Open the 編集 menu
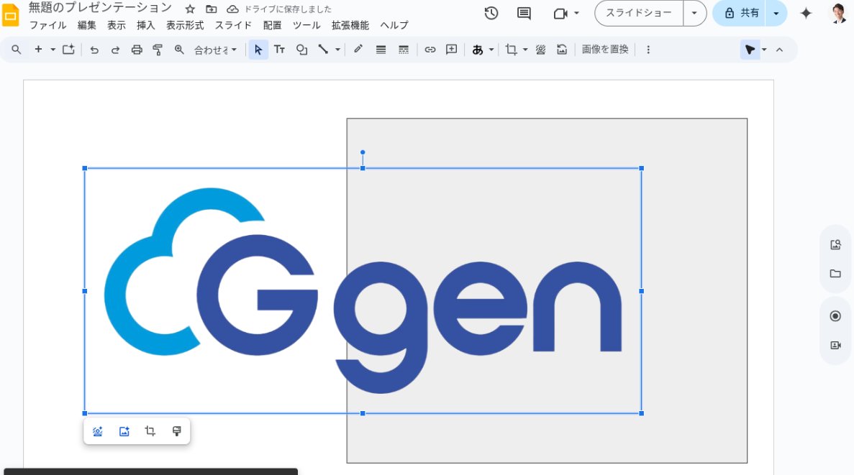This screenshot has height=475, width=854. 86,26
